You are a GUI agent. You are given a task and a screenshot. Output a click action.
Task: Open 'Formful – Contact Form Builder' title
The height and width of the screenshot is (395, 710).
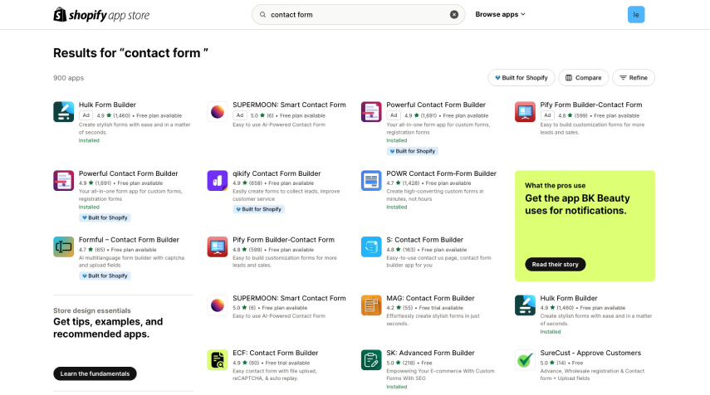[x=129, y=240]
